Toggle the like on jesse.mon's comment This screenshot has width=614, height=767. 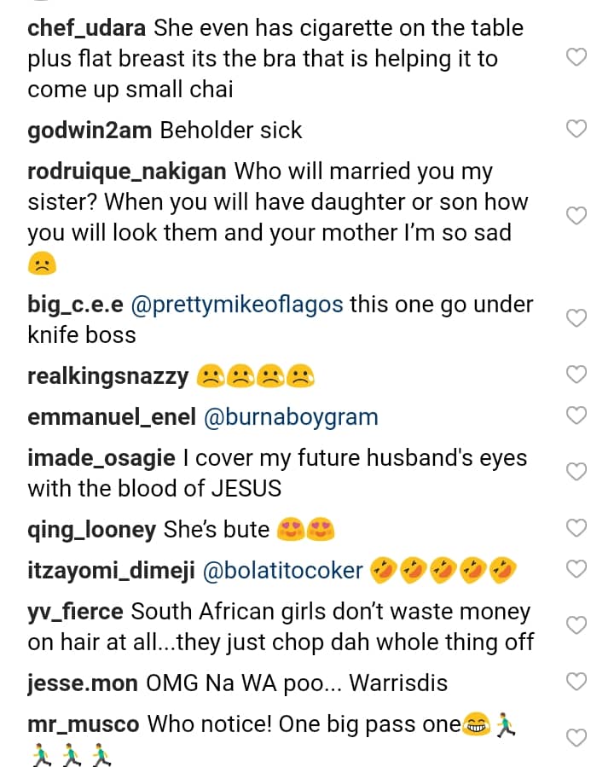577,682
